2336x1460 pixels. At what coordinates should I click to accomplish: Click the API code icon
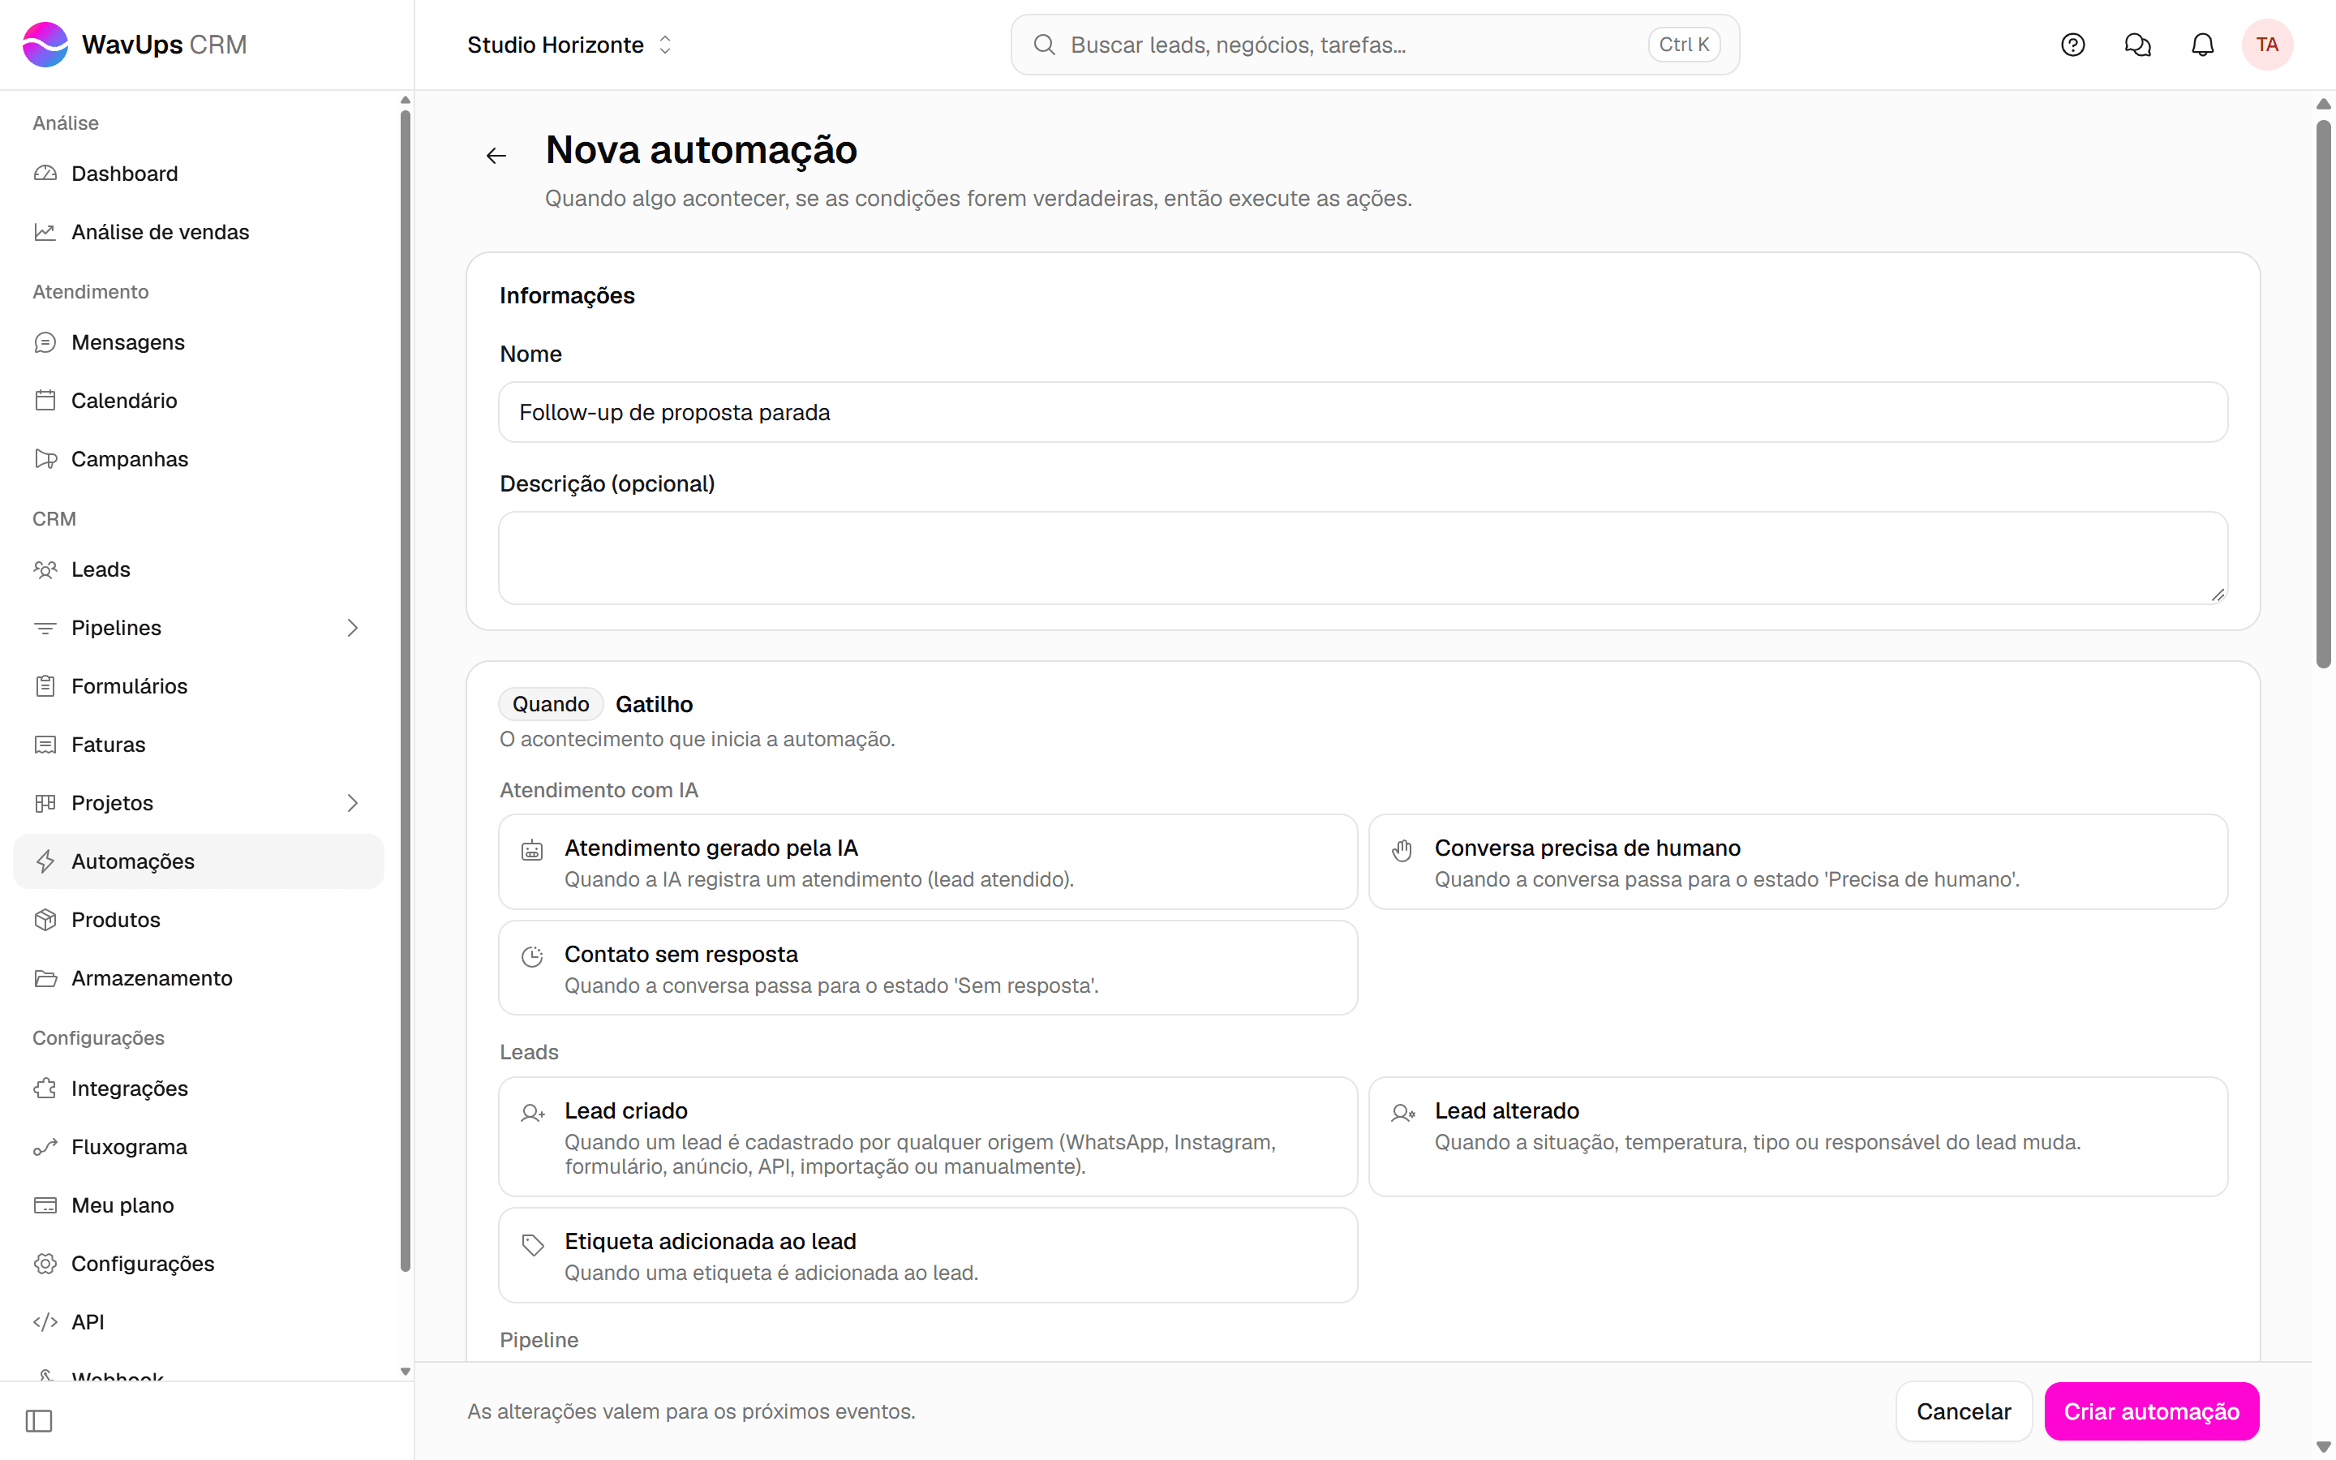coord(45,1322)
